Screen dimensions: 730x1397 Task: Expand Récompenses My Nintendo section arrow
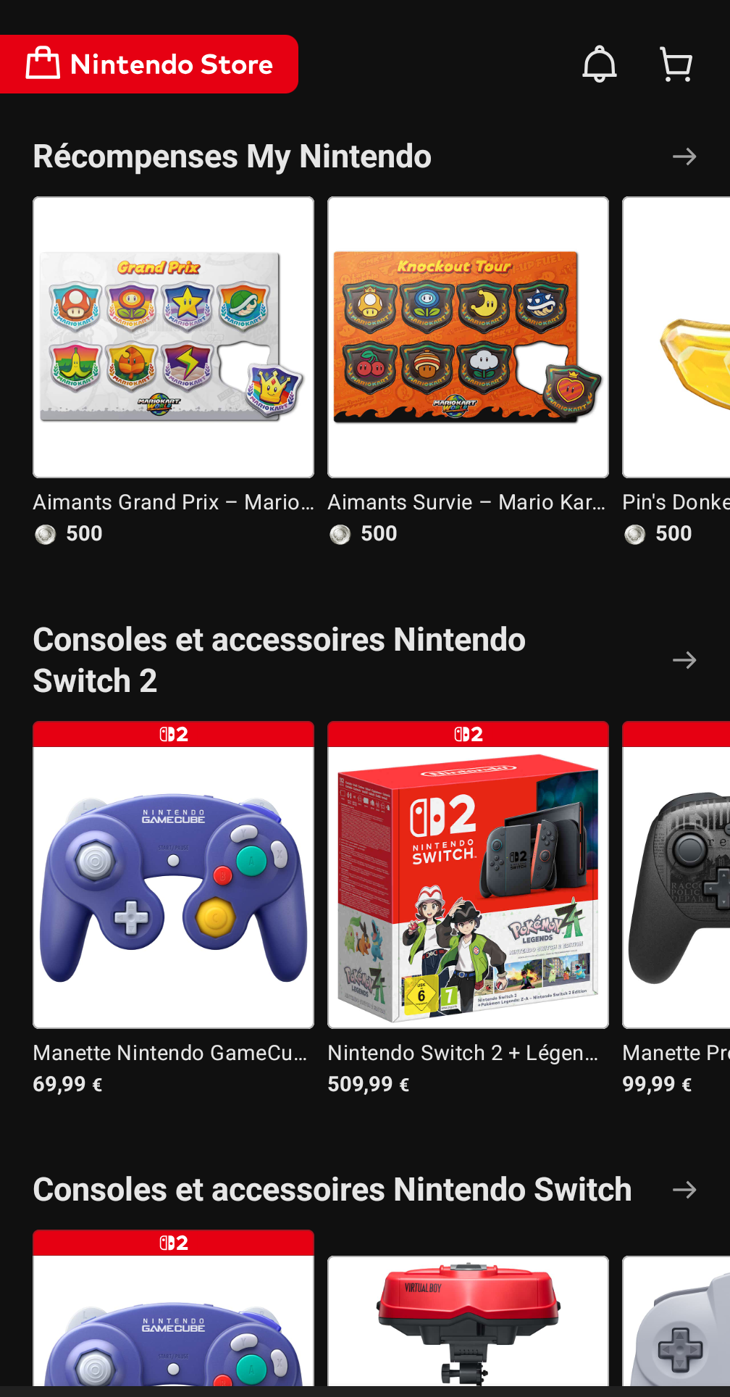[x=684, y=157]
